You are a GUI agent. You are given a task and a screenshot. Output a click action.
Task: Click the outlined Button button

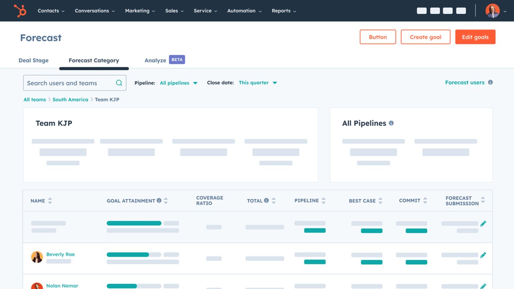(378, 37)
